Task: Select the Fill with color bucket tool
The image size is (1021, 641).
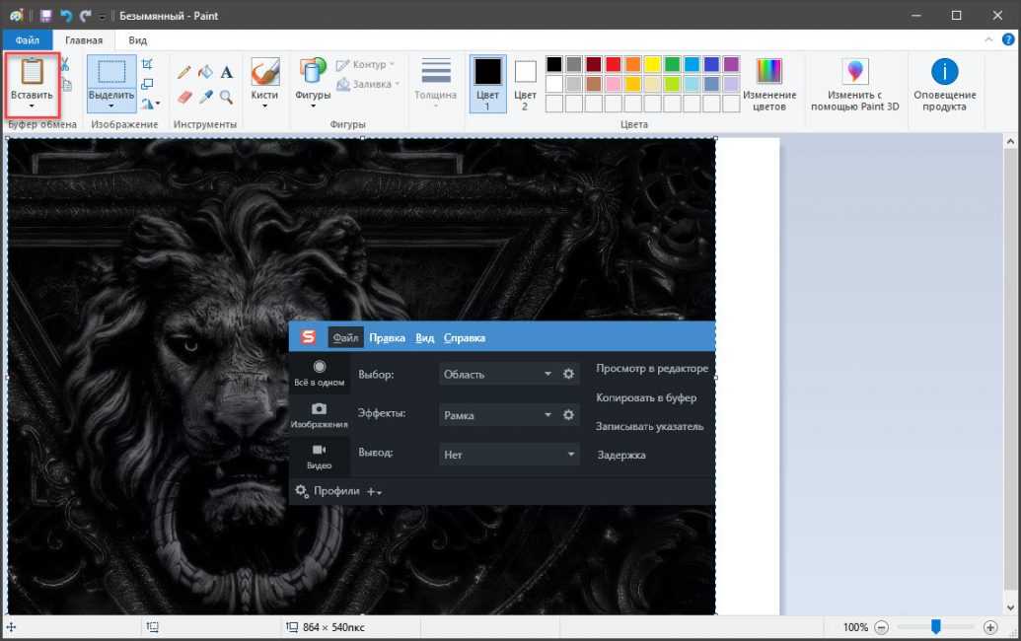Action: (205, 72)
